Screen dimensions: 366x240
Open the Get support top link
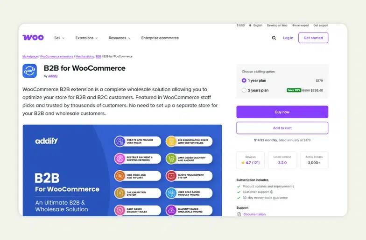pyautogui.click(x=321, y=25)
